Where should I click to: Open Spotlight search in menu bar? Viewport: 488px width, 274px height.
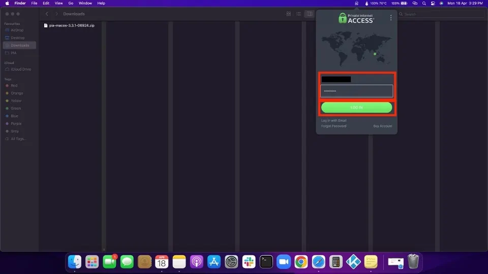click(x=424, y=3)
